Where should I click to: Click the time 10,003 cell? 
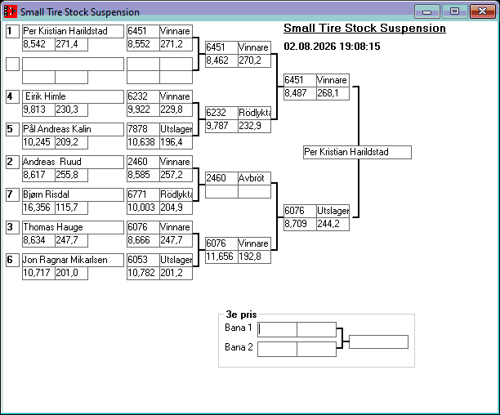coord(143,207)
